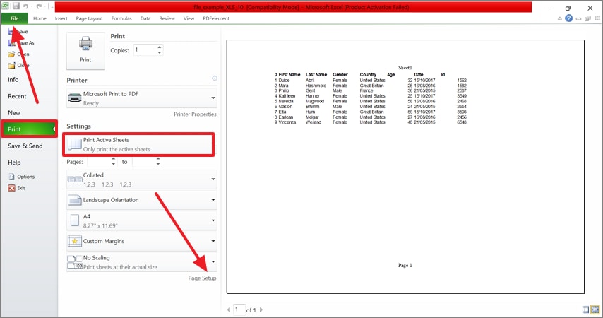The image size is (603, 318).
Task: Click the print preview page
Action: (405, 166)
